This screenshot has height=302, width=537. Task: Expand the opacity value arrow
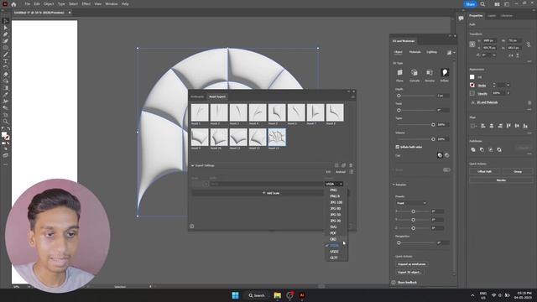(508, 93)
